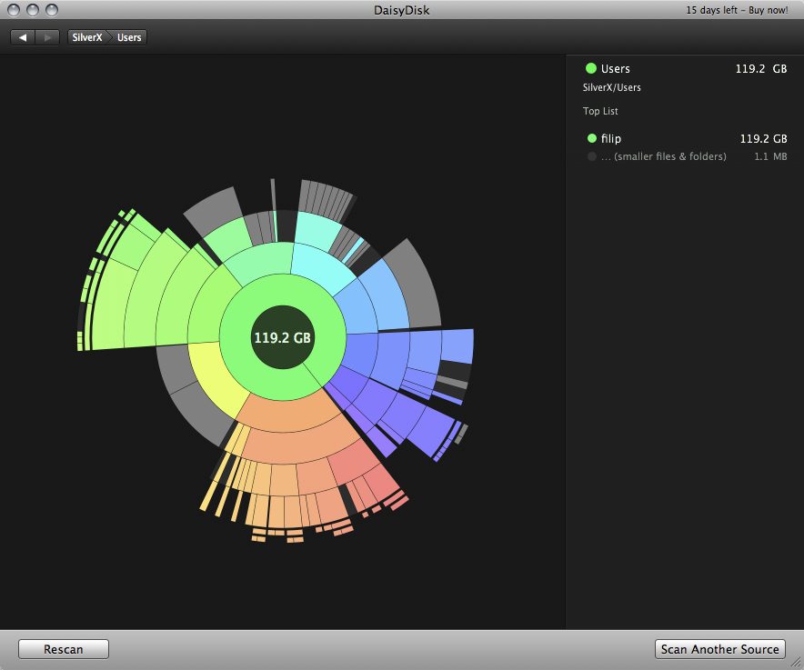Click the 119.2 GB center circle

[x=282, y=337]
